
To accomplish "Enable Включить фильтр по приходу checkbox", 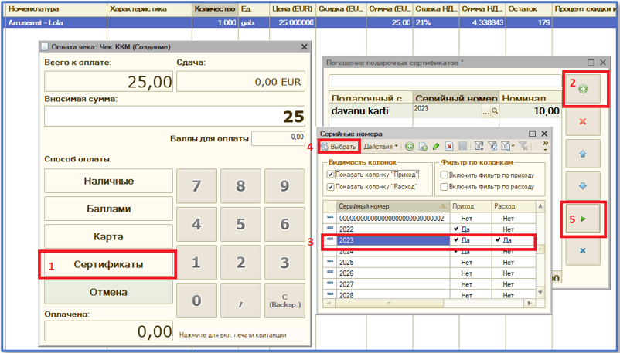I will coord(444,175).
